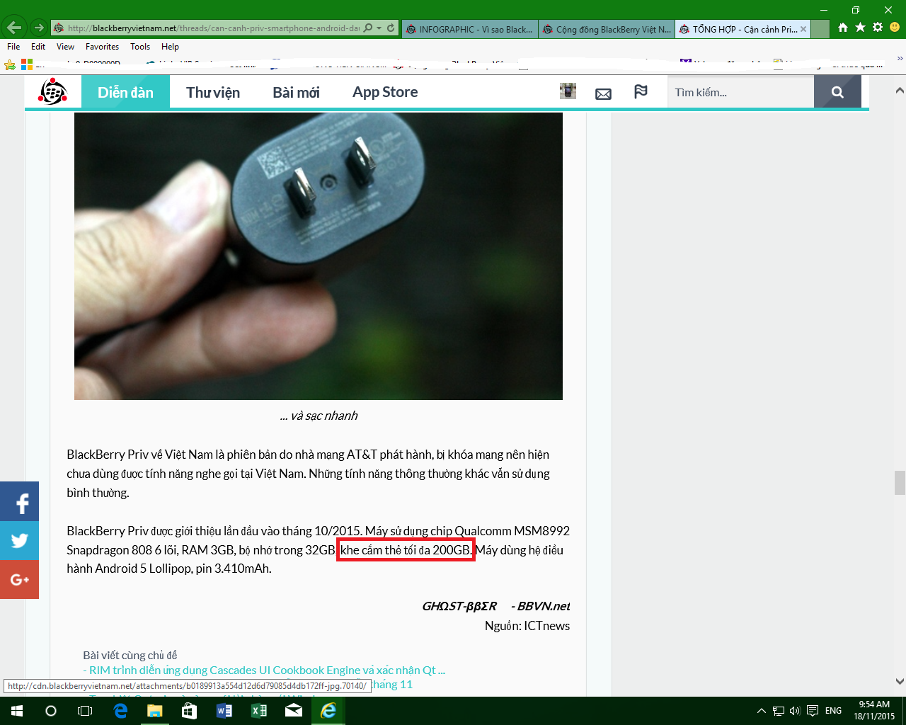Viewport: 906px width, 725px height.
Task: Go back with the browser back arrow
Action: pyautogui.click(x=14, y=28)
